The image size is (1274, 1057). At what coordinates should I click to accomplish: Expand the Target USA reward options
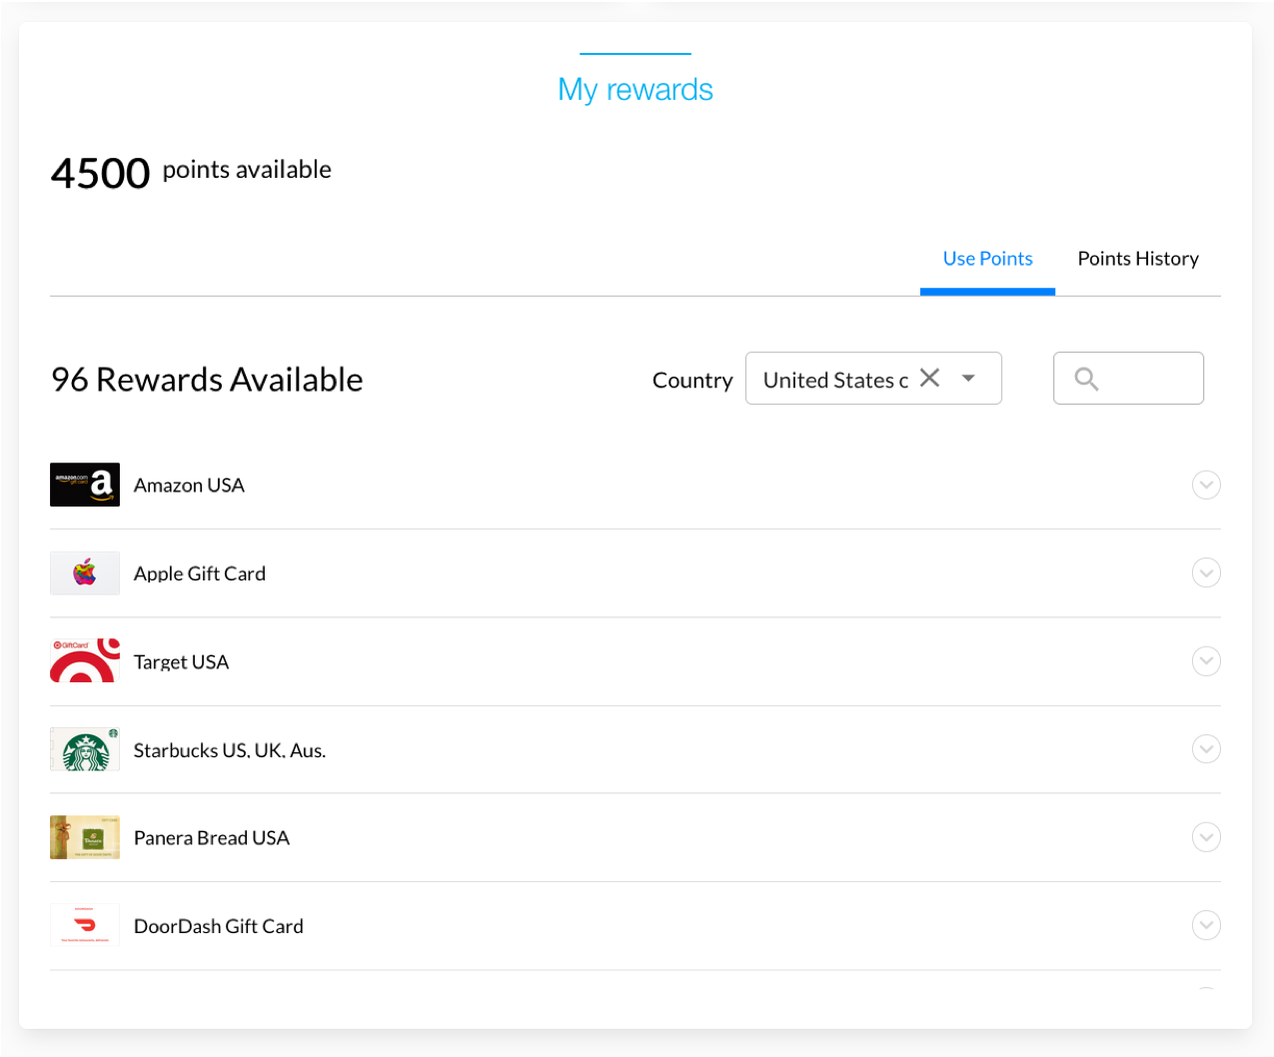(x=1206, y=661)
